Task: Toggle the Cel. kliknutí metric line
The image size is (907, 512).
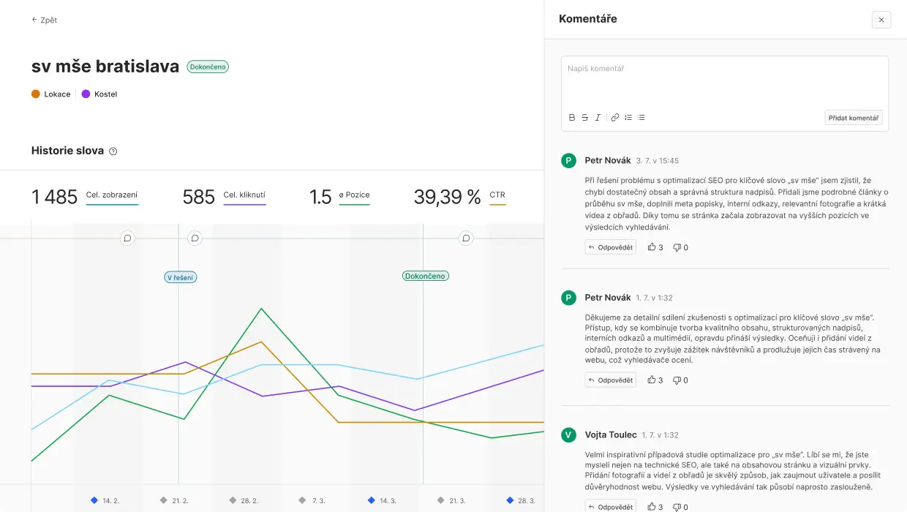Action: point(244,195)
